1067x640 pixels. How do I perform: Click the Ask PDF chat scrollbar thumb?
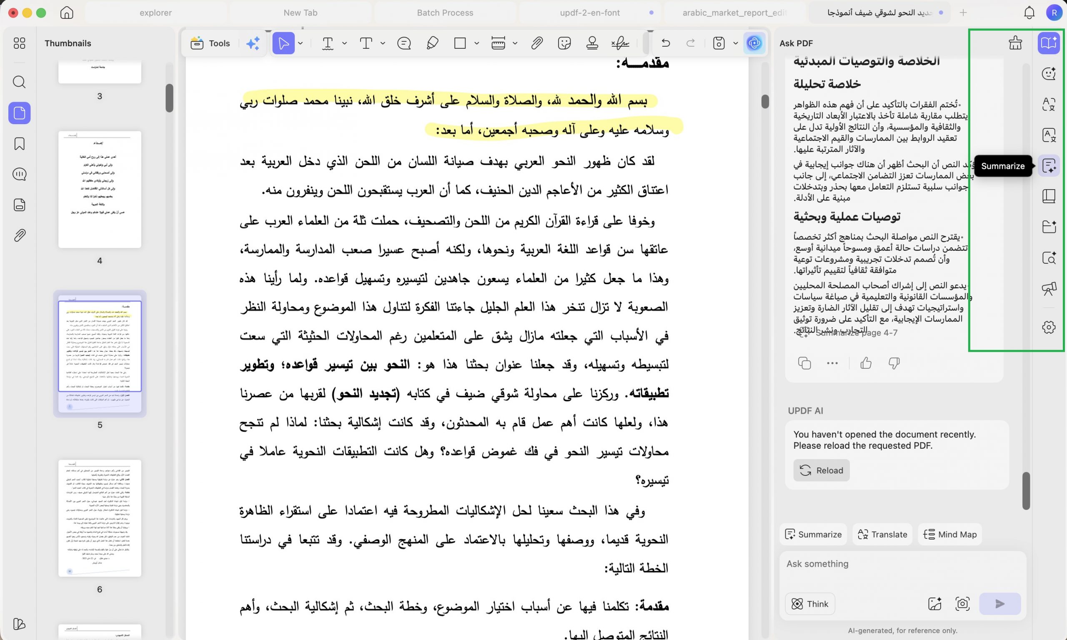[x=1026, y=491]
